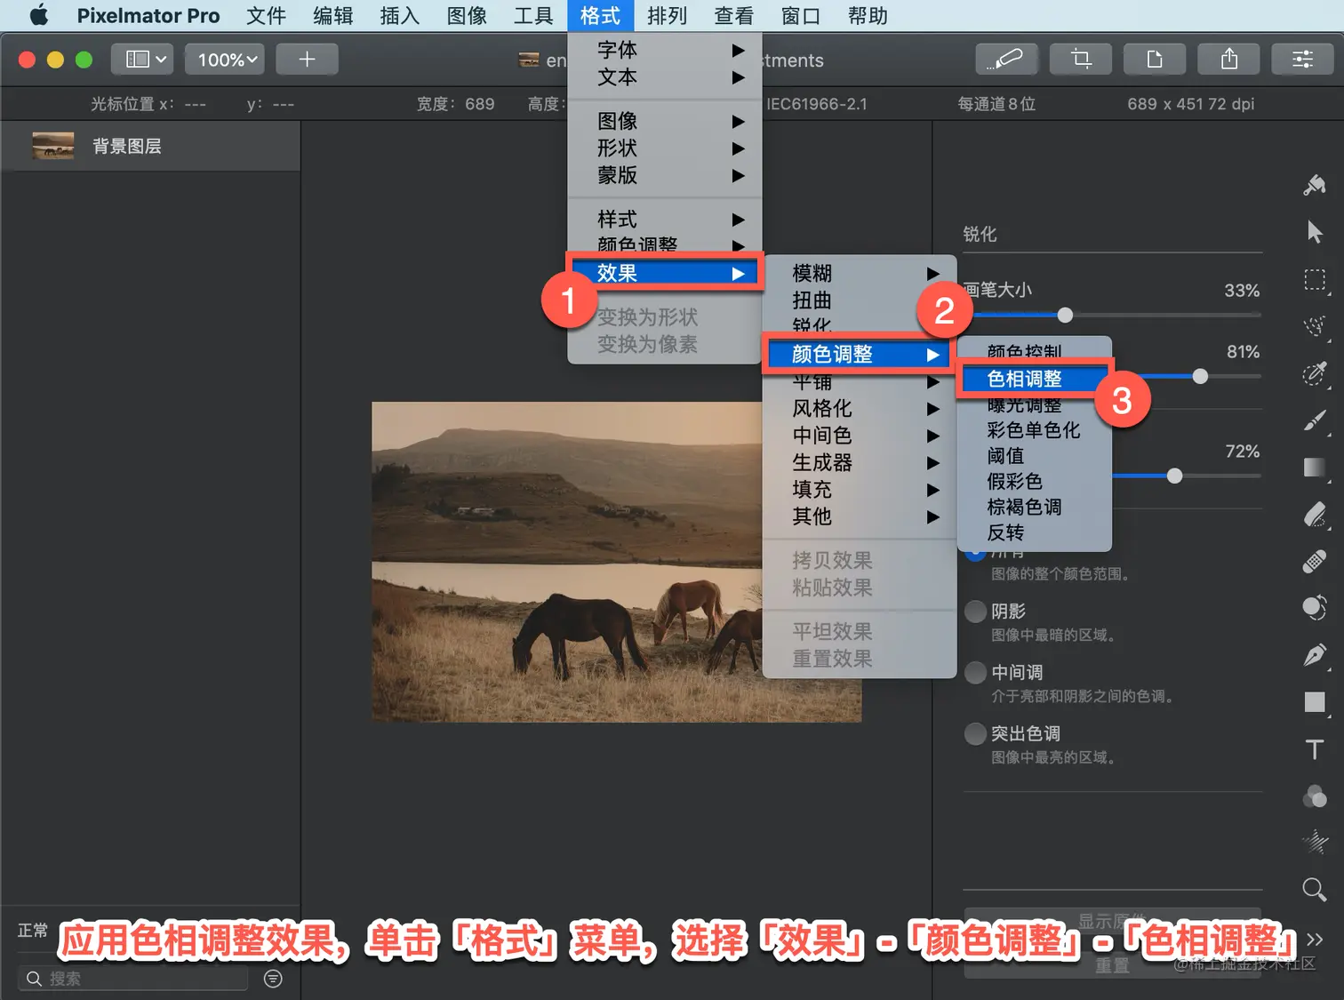Choose the Gradient fill tool
This screenshot has height=1000, width=1344.
1315,468
